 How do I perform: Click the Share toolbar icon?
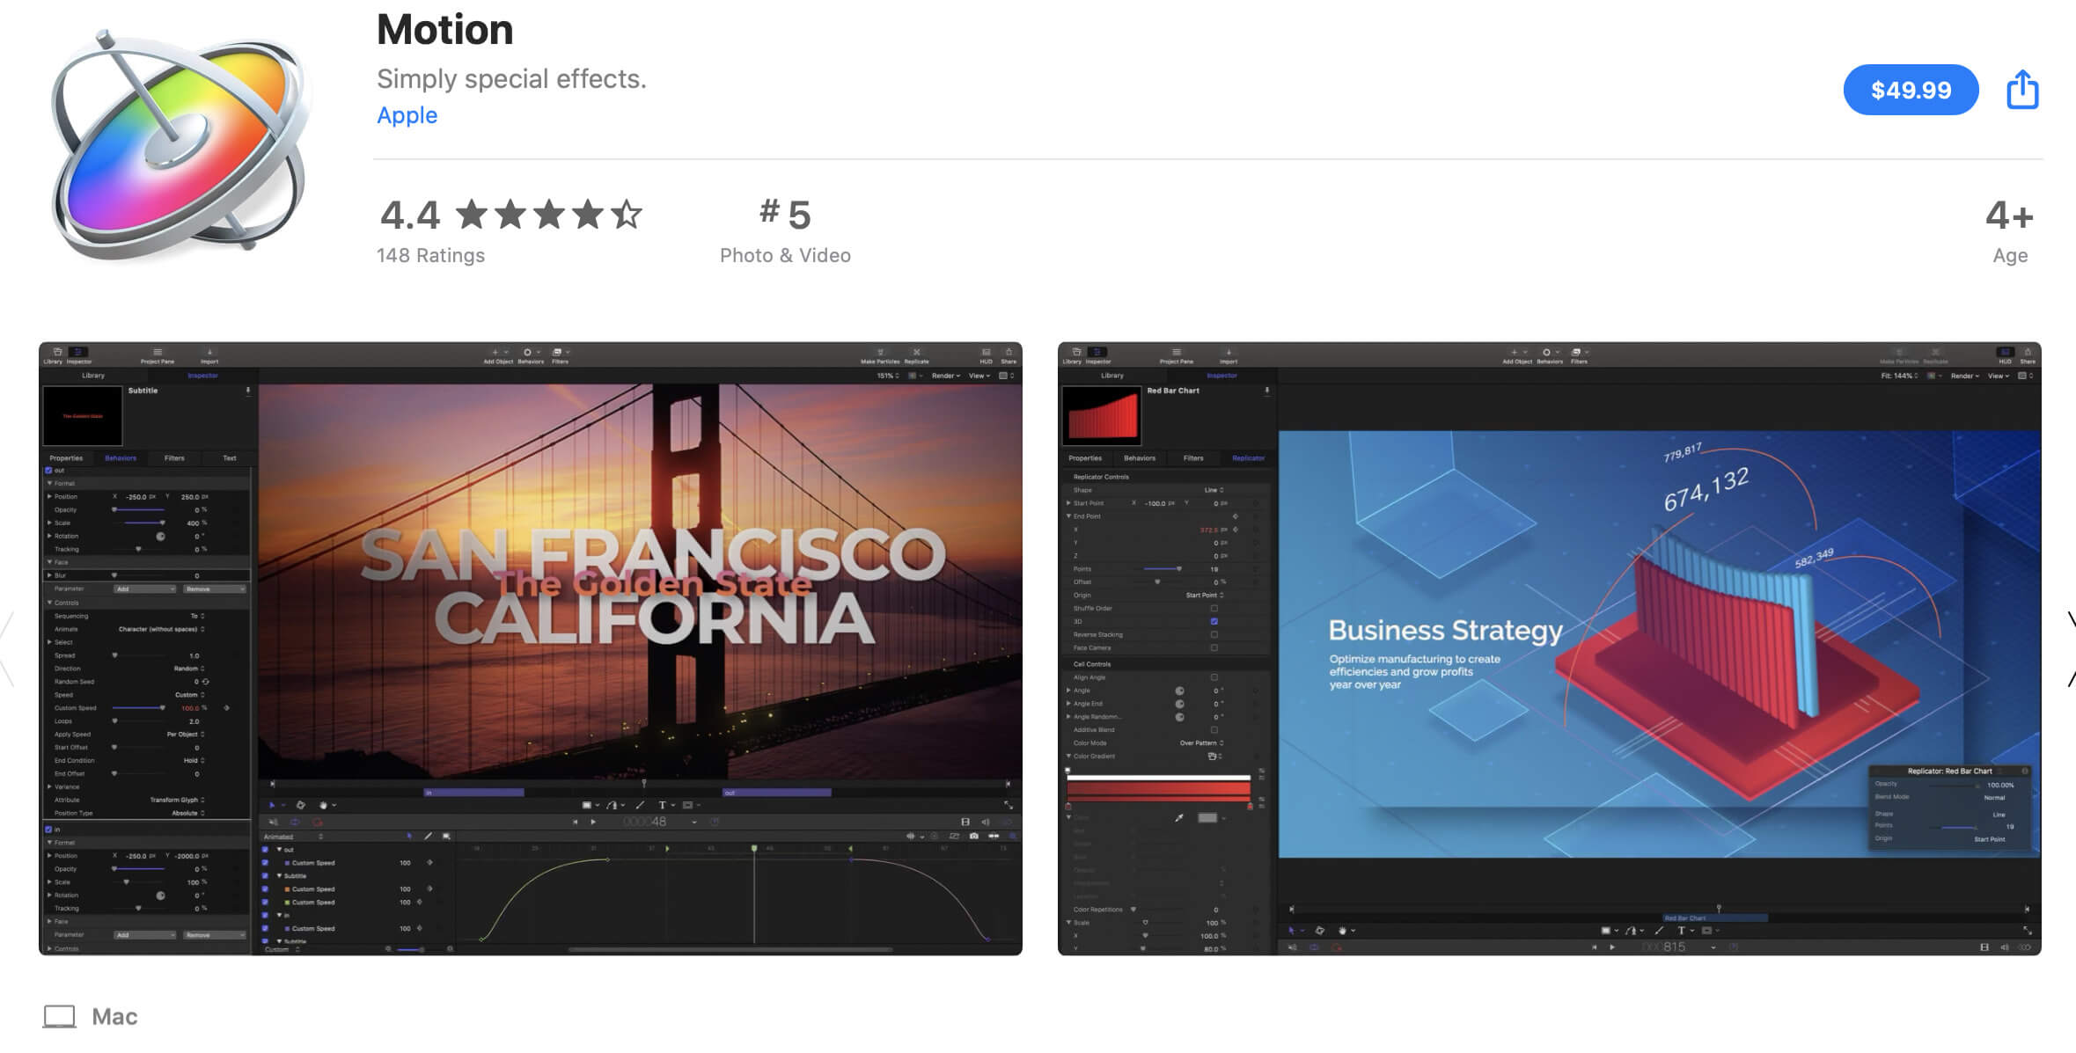(2021, 89)
